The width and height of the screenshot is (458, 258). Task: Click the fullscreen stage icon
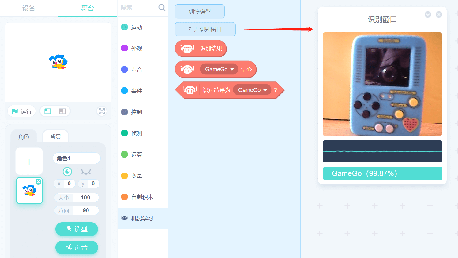click(102, 111)
